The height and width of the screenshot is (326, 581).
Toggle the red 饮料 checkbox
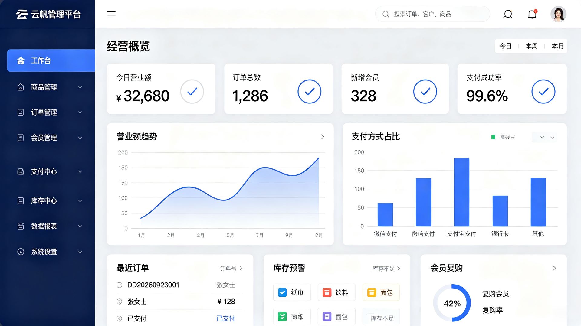pos(327,292)
